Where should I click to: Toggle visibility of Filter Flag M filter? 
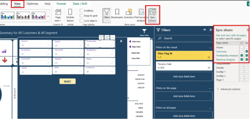[x=209, y=57]
